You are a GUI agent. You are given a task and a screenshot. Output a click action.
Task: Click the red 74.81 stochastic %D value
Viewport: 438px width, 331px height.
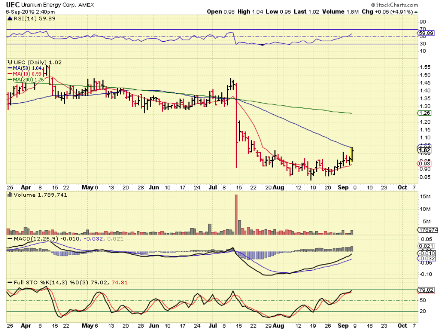[x=120, y=283]
